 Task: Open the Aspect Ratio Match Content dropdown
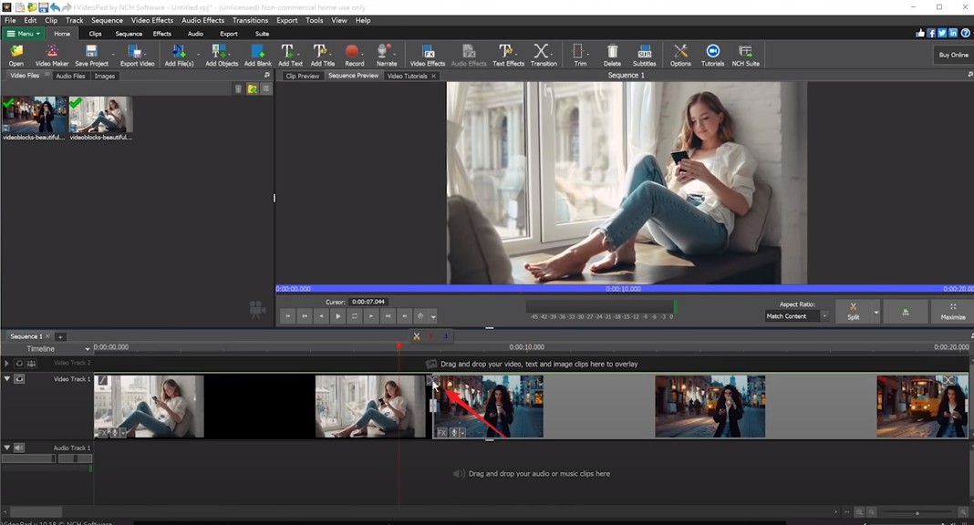point(797,316)
